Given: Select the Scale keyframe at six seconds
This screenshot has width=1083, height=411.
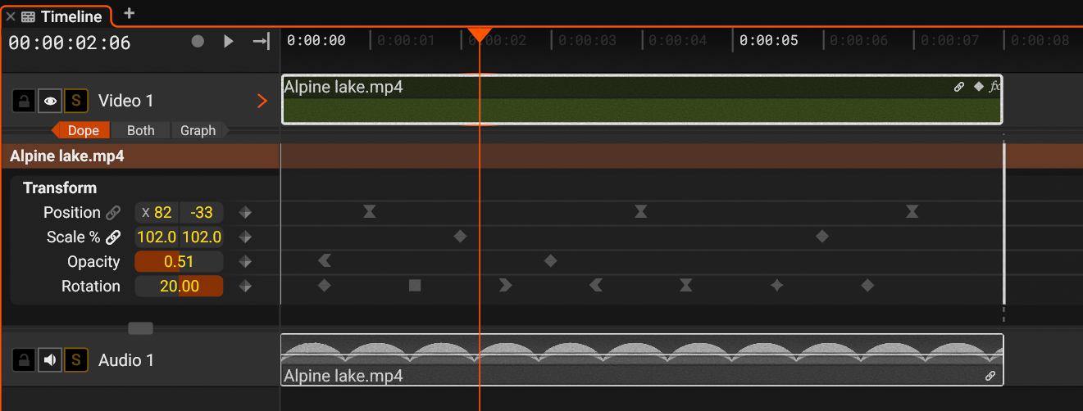Looking at the screenshot, I should [822, 237].
